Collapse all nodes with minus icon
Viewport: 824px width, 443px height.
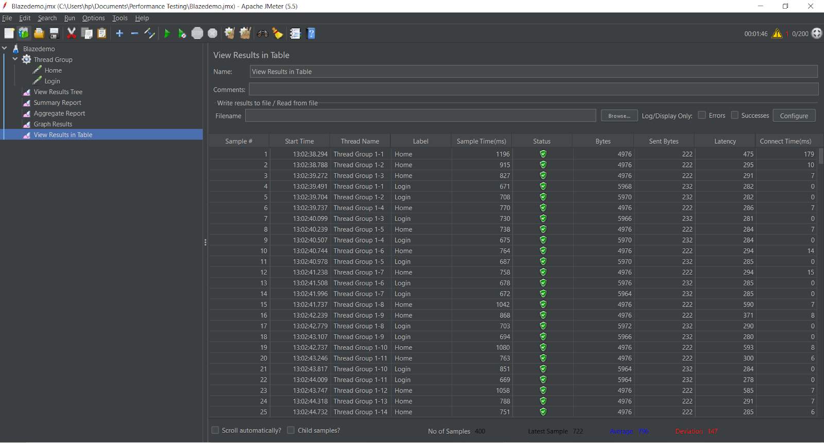134,33
